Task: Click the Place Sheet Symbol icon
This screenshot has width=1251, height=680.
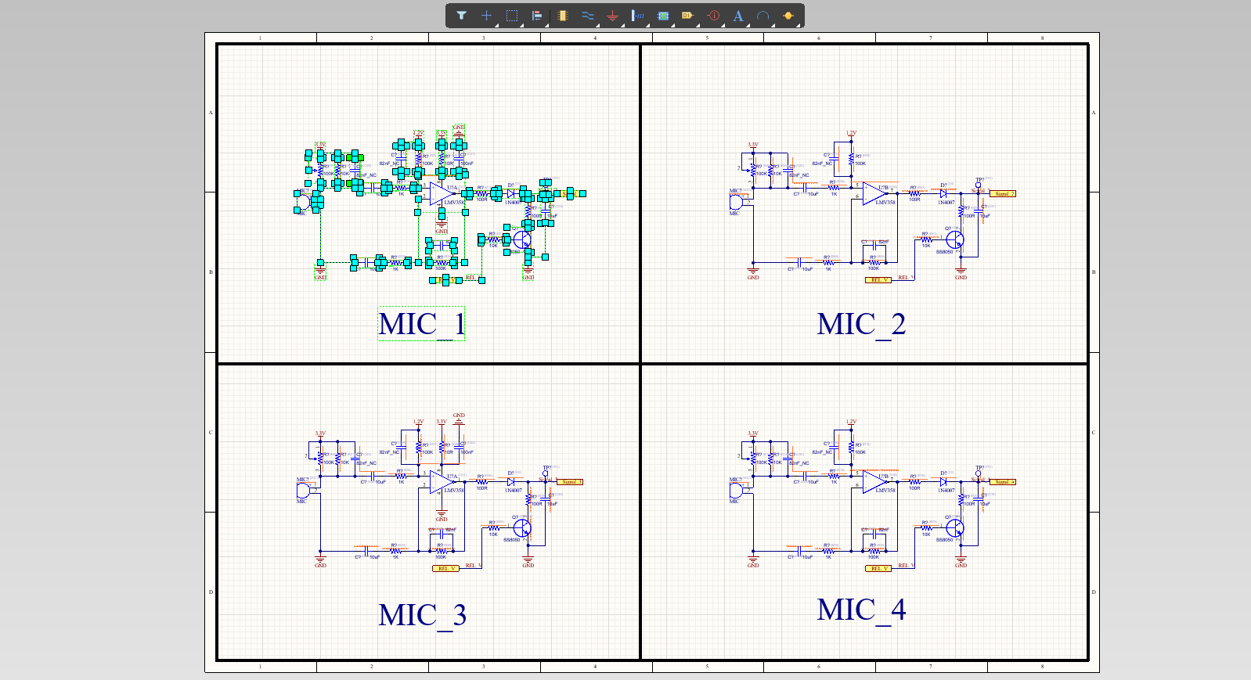Action: [x=663, y=16]
